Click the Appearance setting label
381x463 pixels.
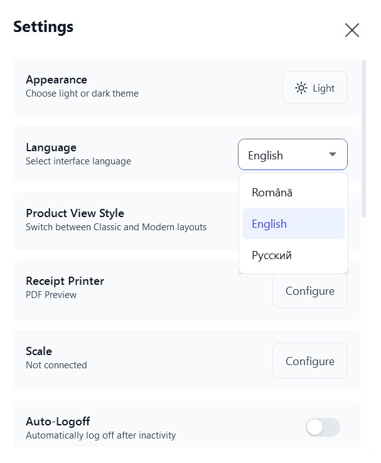point(56,80)
